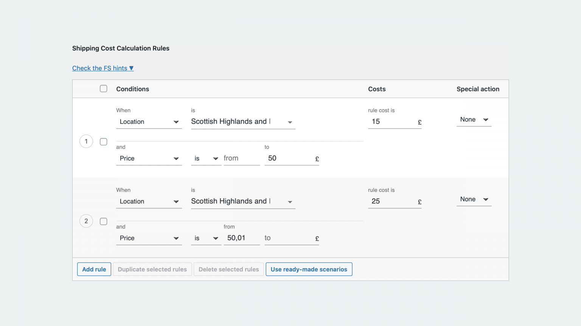581x326 pixels.
Task: Open the Scottish Highlands dropdown in rule 2
Action: click(242, 201)
